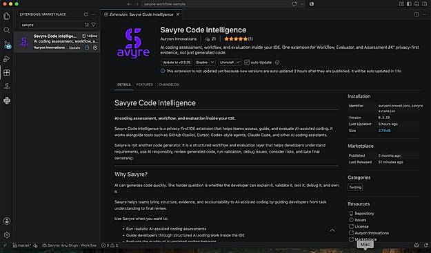The width and height of the screenshot is (431, 253).
Task: Open the Source Control view in the activity bar
Action: [7, 45]
